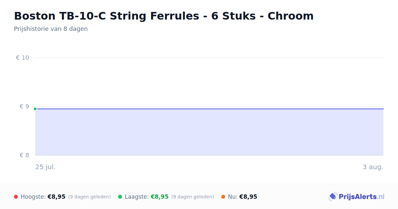Select the 3 aug. date label
Image resolution: width=398 pixels, height=209 pixels.
click(373, 167)
